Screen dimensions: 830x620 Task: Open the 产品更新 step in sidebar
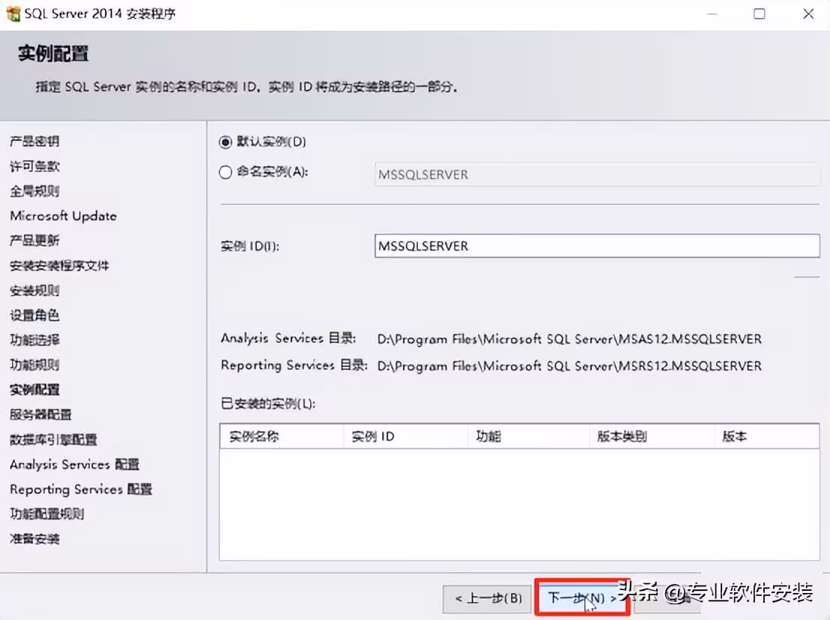pyautogui.click(x=35, y=240)
